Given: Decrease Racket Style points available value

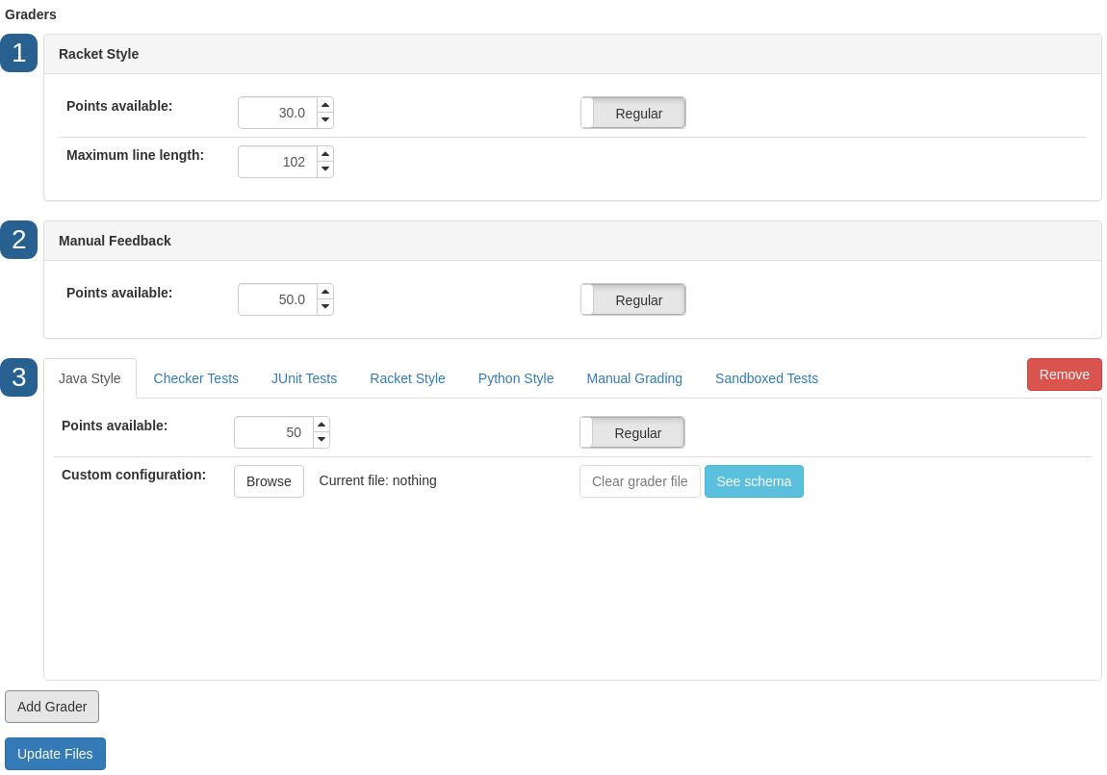Looking at the screenshot, I should [x=325, y=120].
